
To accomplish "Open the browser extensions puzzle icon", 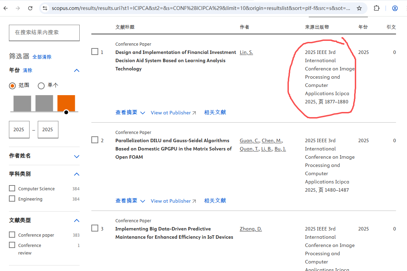I will pos(377,8).
